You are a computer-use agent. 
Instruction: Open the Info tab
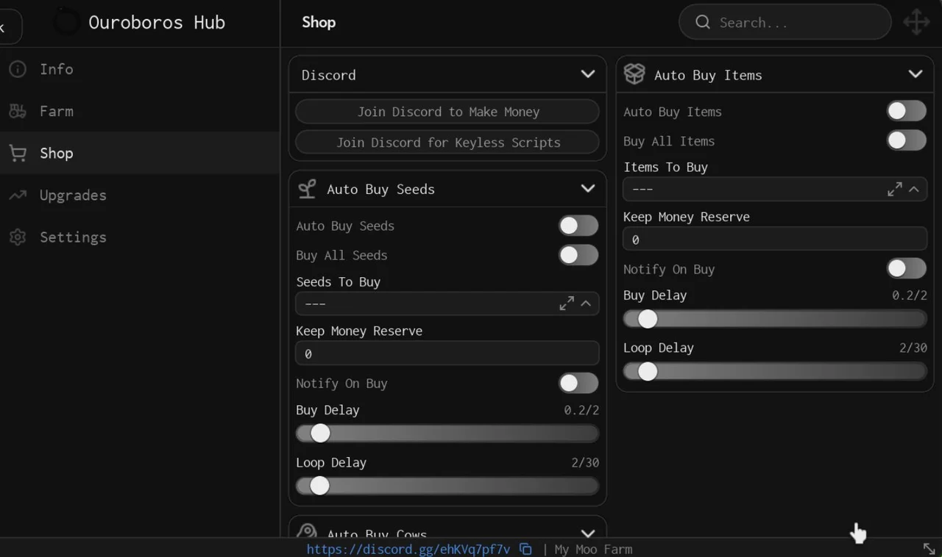(140, 69)
